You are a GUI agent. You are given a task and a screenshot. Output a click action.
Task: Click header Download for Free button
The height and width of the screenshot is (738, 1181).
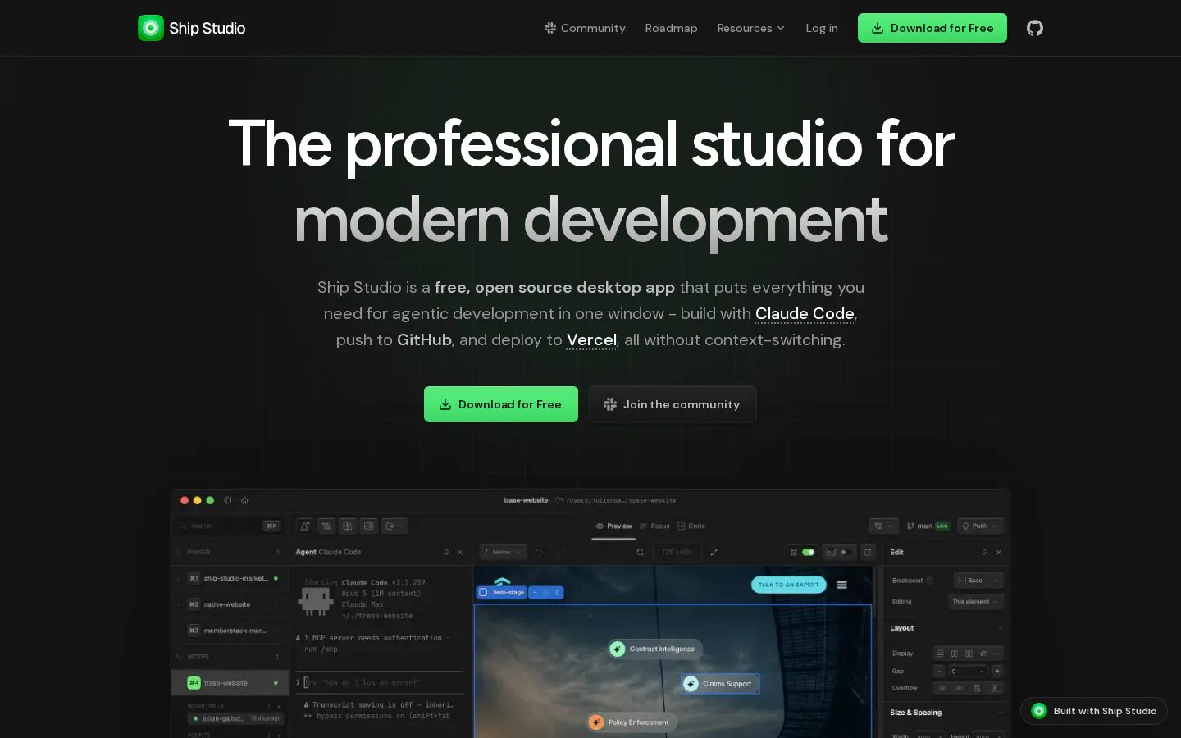(x=932, y=28)
